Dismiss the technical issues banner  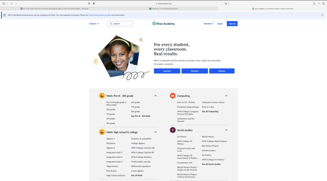(x=322, y=15)
